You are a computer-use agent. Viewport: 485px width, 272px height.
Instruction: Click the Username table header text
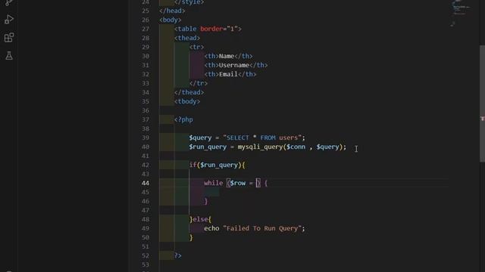point(234,65)
